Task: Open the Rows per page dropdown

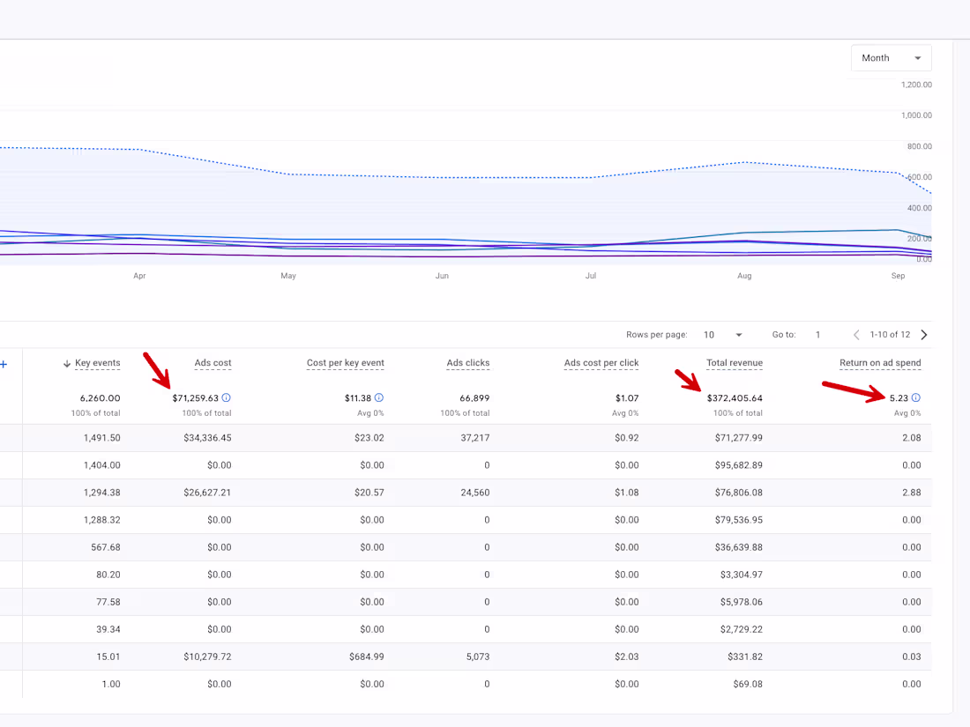Action: [721, 335]
